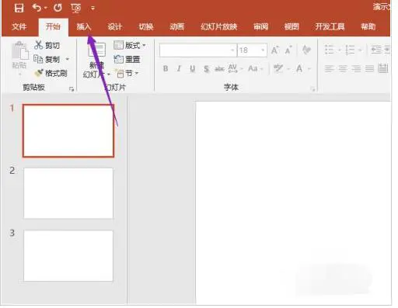
Task: Expand the font name dropdown arrow
Action: [x=233, y=50]
